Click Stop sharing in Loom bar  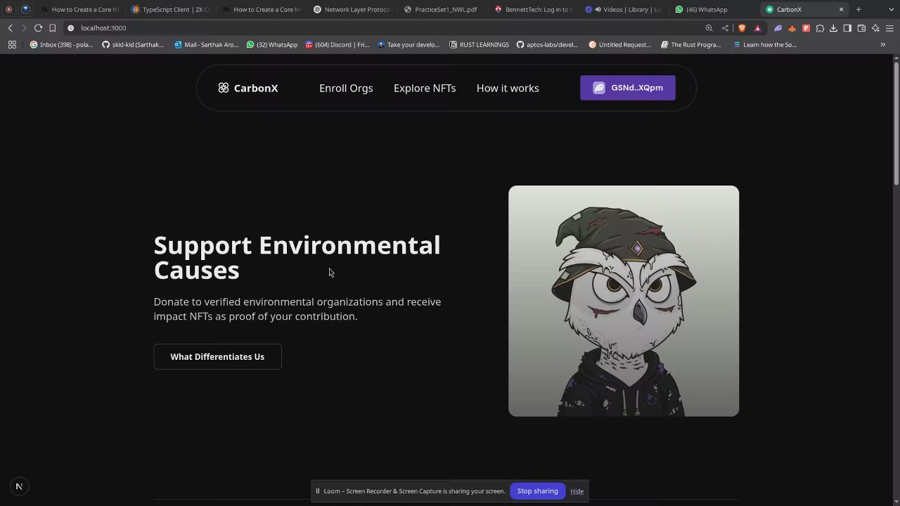tap(537, 491)
